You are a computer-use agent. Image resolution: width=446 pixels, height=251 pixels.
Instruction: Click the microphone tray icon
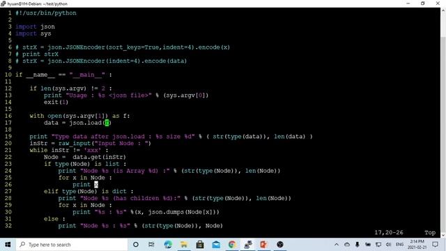click(x=357, y=245)
